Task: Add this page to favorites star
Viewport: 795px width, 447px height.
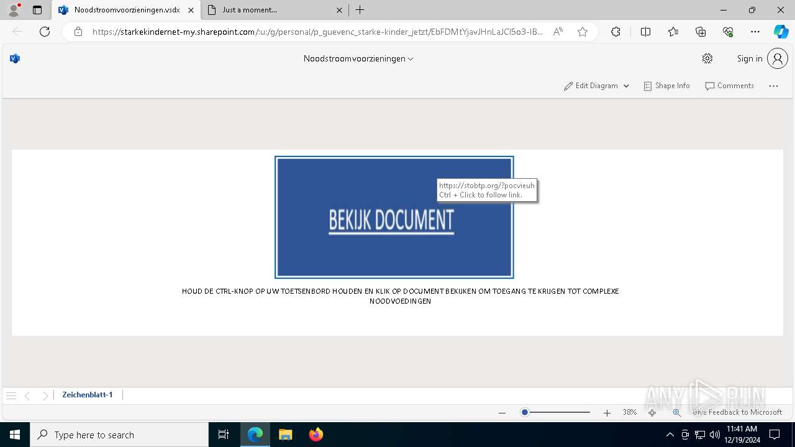Action: (x=583, y=32)
